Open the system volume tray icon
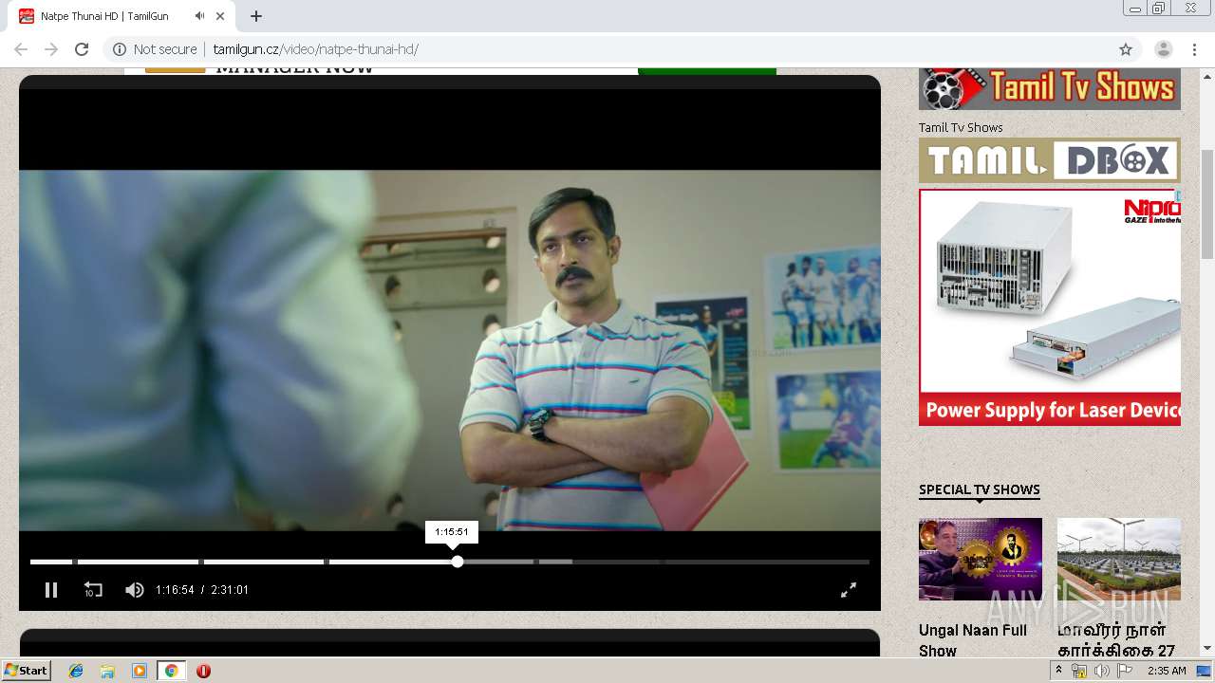 (1101, 671)
